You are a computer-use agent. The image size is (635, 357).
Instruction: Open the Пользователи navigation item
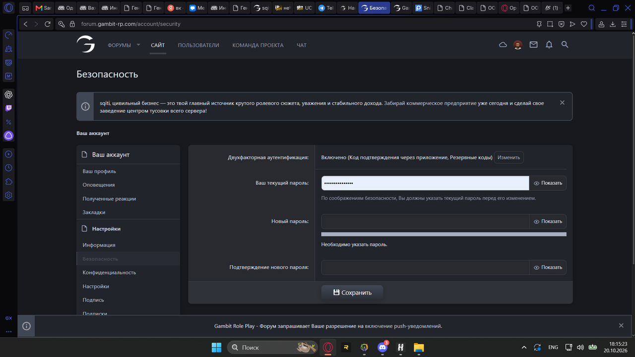point(198,45)
